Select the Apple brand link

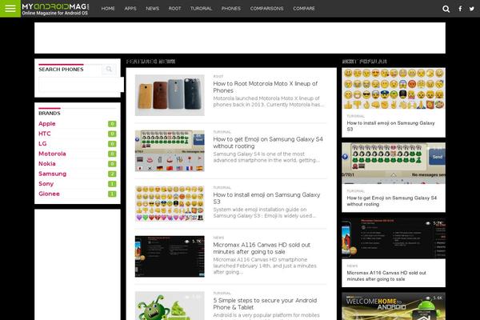(47, 124)
